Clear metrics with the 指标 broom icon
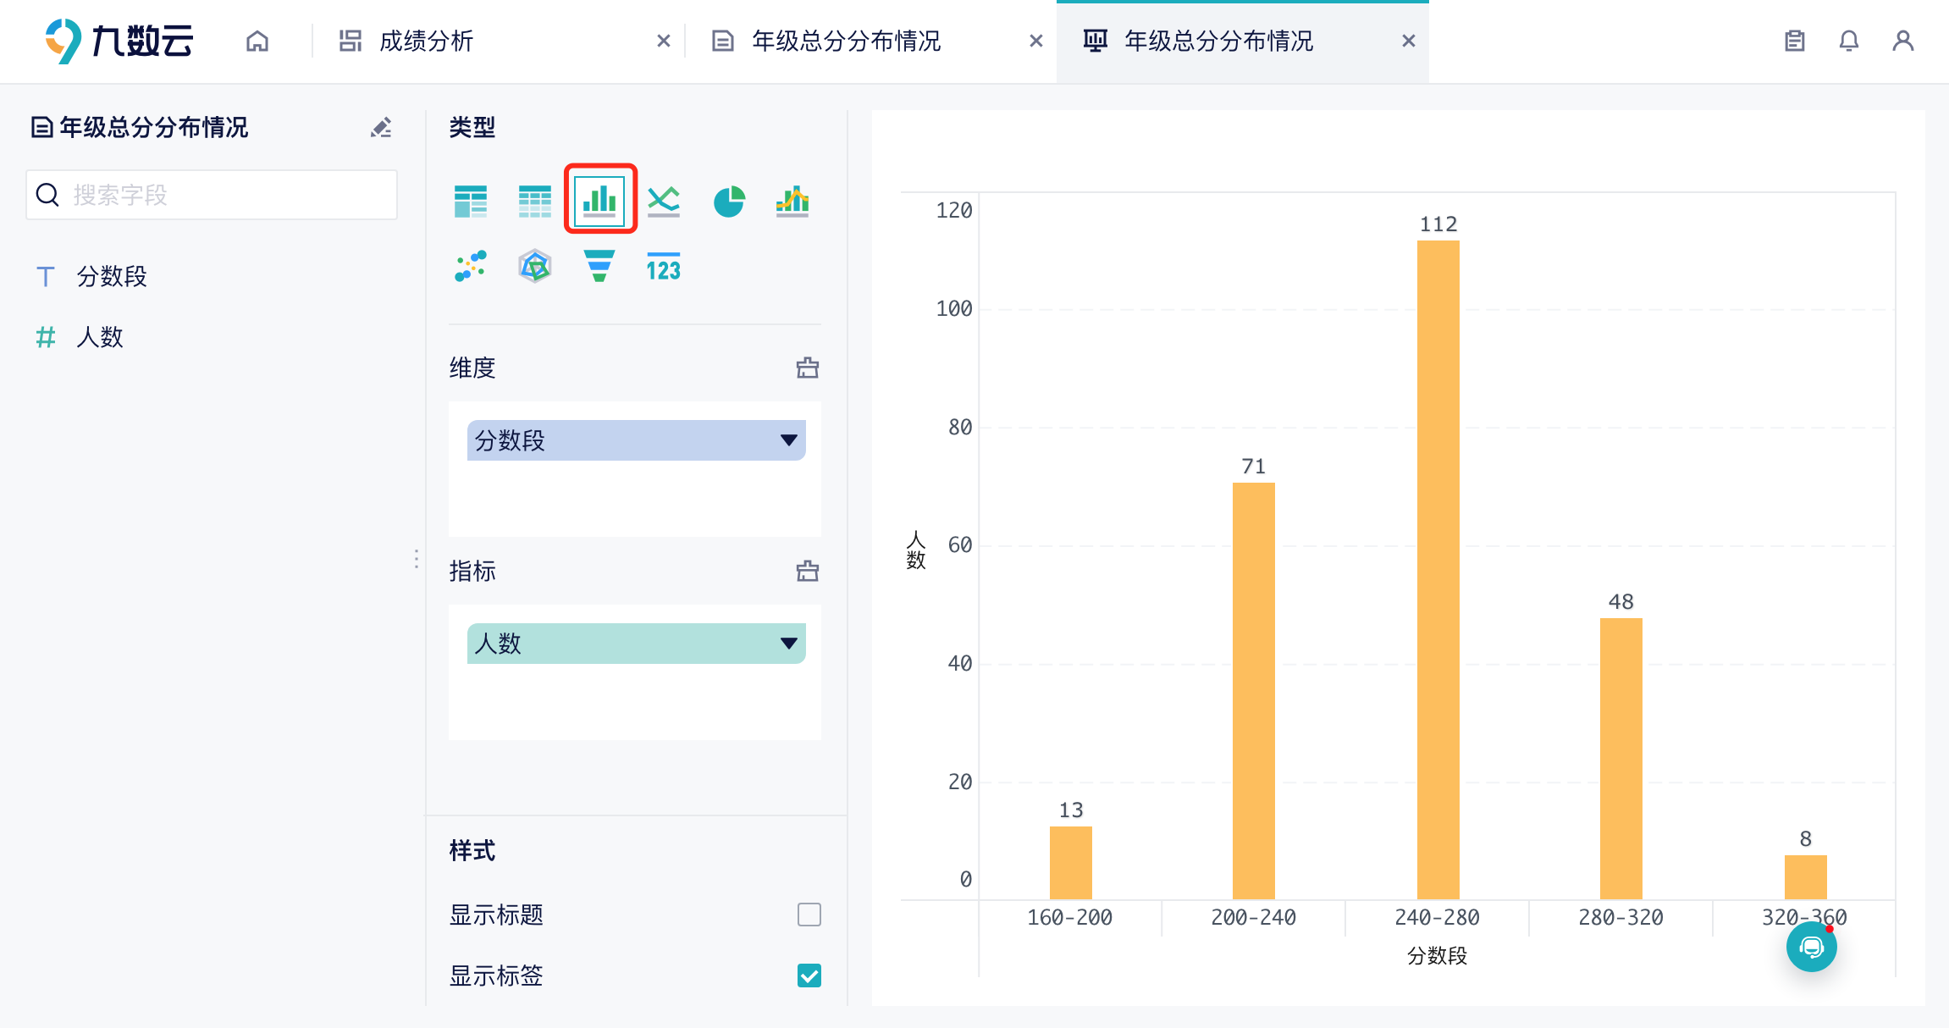This screenshot has width=1949, height=1028. pyautogui.click(x=808, y=571)
